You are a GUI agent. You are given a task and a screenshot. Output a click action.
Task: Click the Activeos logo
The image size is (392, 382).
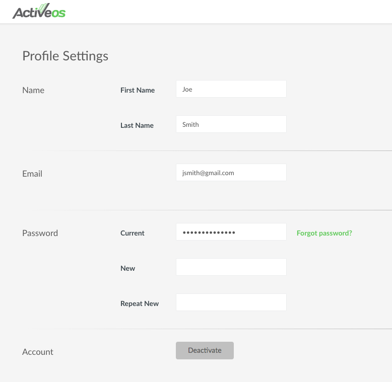click(x=39, y=11)
